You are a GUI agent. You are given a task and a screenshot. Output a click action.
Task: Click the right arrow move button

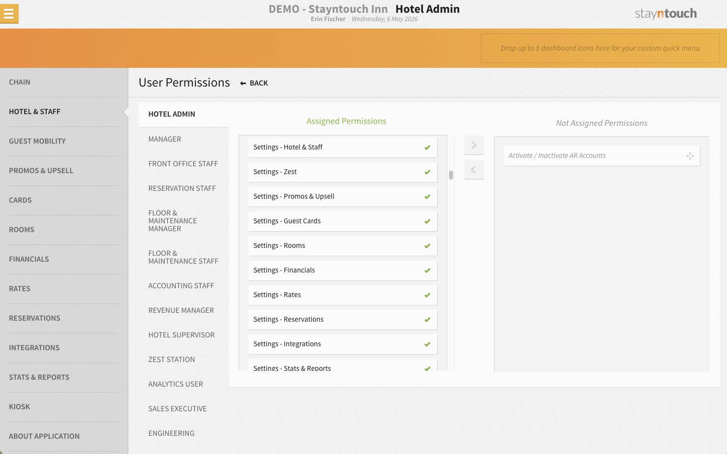[x=474, y=145]
